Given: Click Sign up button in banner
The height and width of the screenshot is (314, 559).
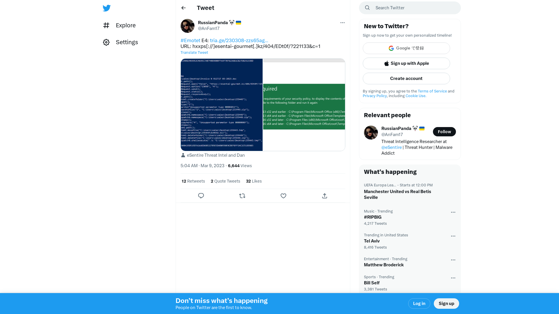Looking at the screenshot, I should (447, 303).
